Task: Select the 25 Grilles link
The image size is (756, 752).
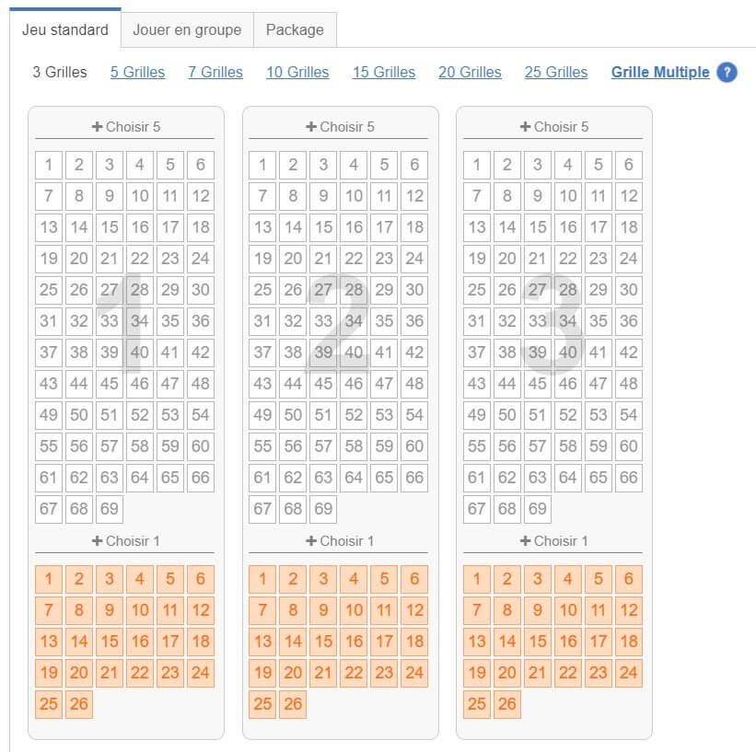Action: [x=556, y=73]
